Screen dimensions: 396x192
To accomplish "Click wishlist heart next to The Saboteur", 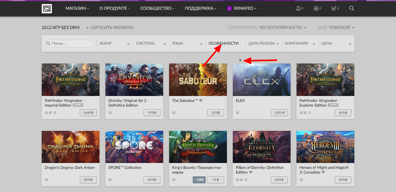I will (x=201, y=100).
